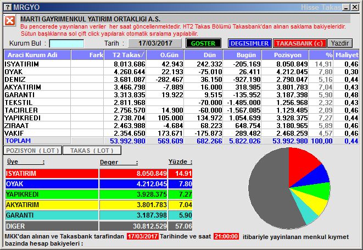363x250 pixels.
Task: Click the blue OYAK legend bar
Action: 52,184
